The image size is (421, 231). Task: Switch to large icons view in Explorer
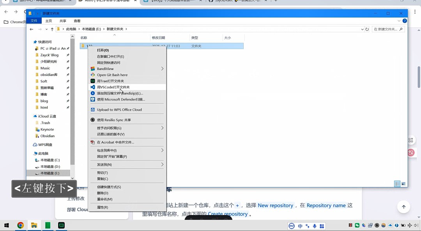pos(403,184)
